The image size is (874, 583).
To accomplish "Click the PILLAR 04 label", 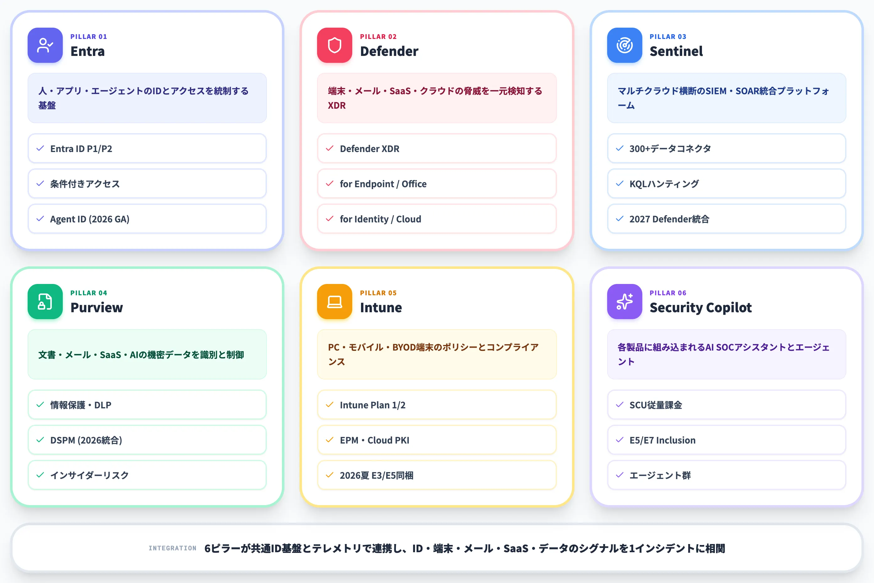I will click(x=89, y=293).
